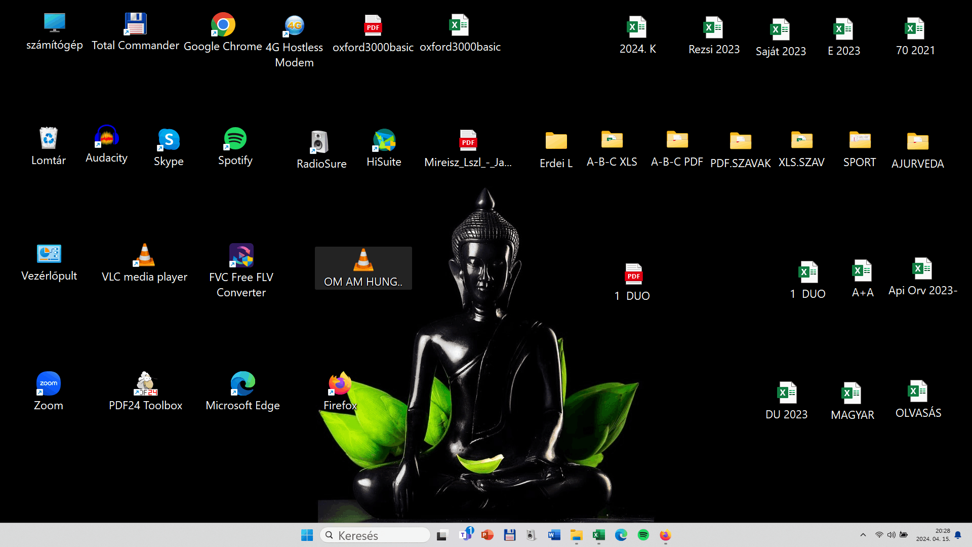This screenshot has width=972, height=547.
Task: Click the Word taskbar icon
Action: (x=554, y=535)
